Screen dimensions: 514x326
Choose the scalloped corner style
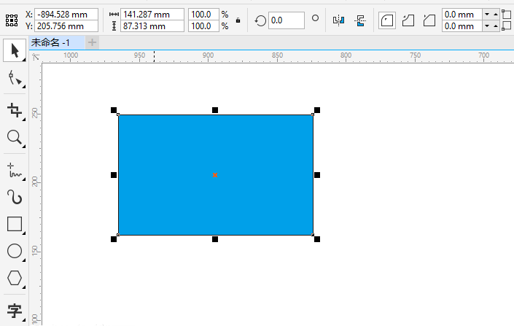click(x=408, y=20)
